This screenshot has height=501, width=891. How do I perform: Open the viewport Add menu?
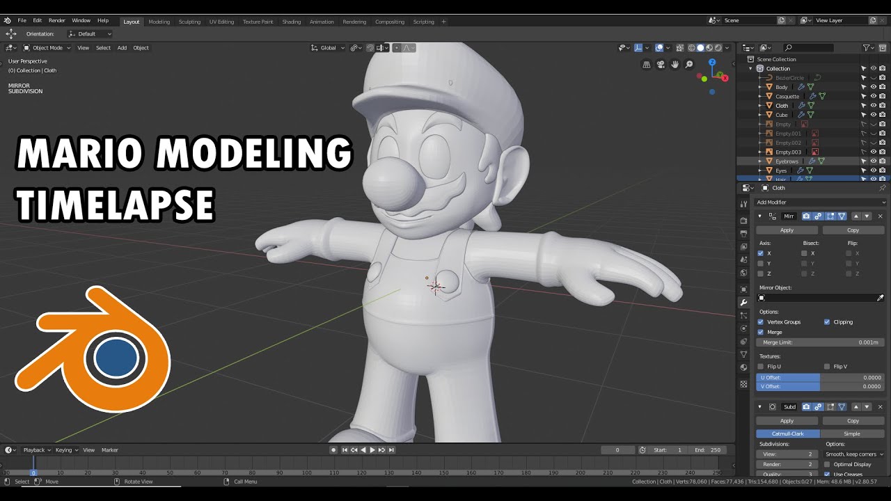point(122,48)
